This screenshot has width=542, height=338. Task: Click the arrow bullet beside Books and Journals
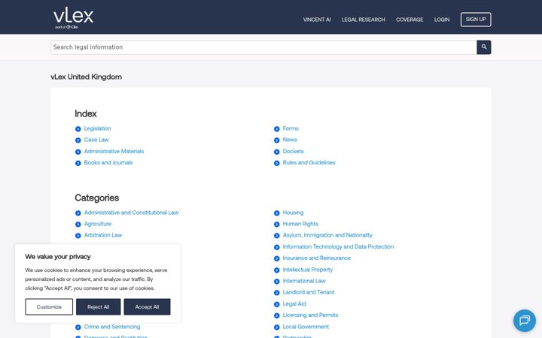pos(78,163)
